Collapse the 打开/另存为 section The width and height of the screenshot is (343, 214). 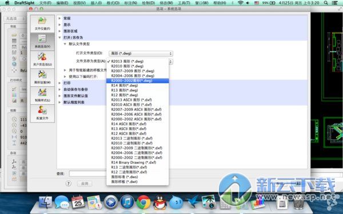[x=59, y=38]
